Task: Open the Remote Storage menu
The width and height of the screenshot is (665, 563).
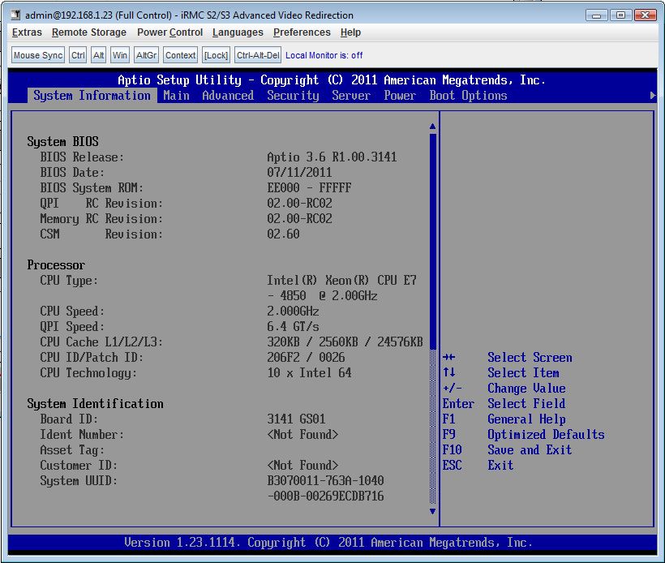Action: coord(89,32)
